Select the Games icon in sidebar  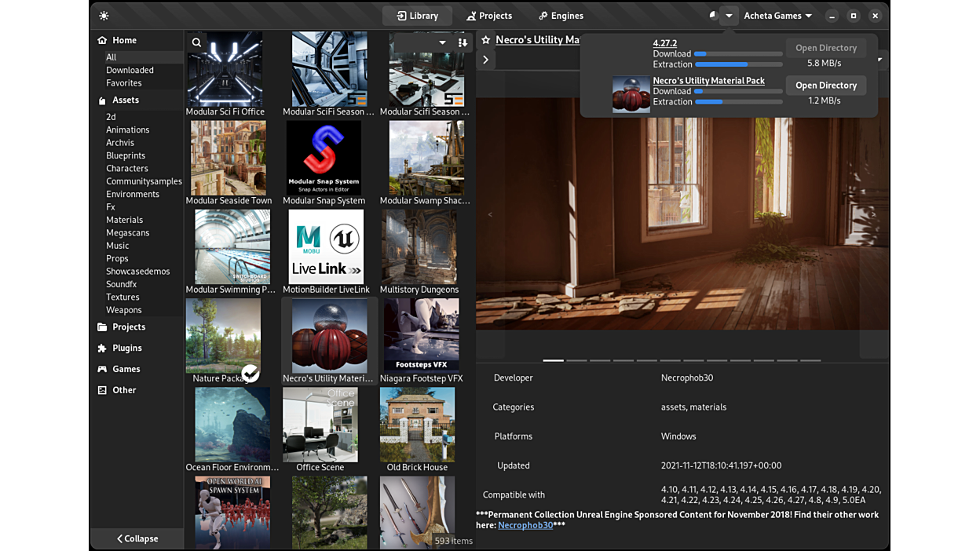pos(101,369)
